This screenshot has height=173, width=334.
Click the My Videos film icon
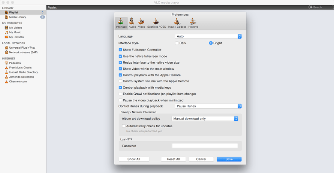(x=6, y=28)
